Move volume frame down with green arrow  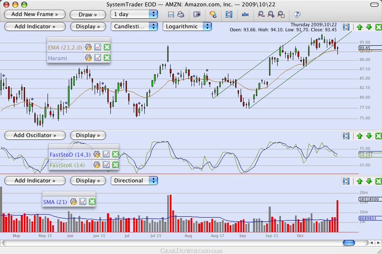(x=369, y=181)
